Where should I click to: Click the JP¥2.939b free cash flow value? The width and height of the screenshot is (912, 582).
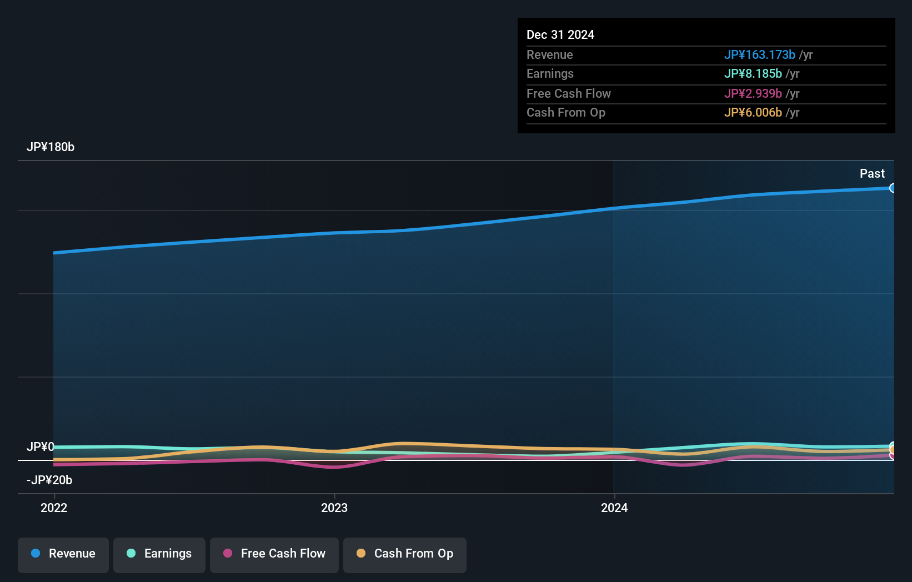click(753, 93)
